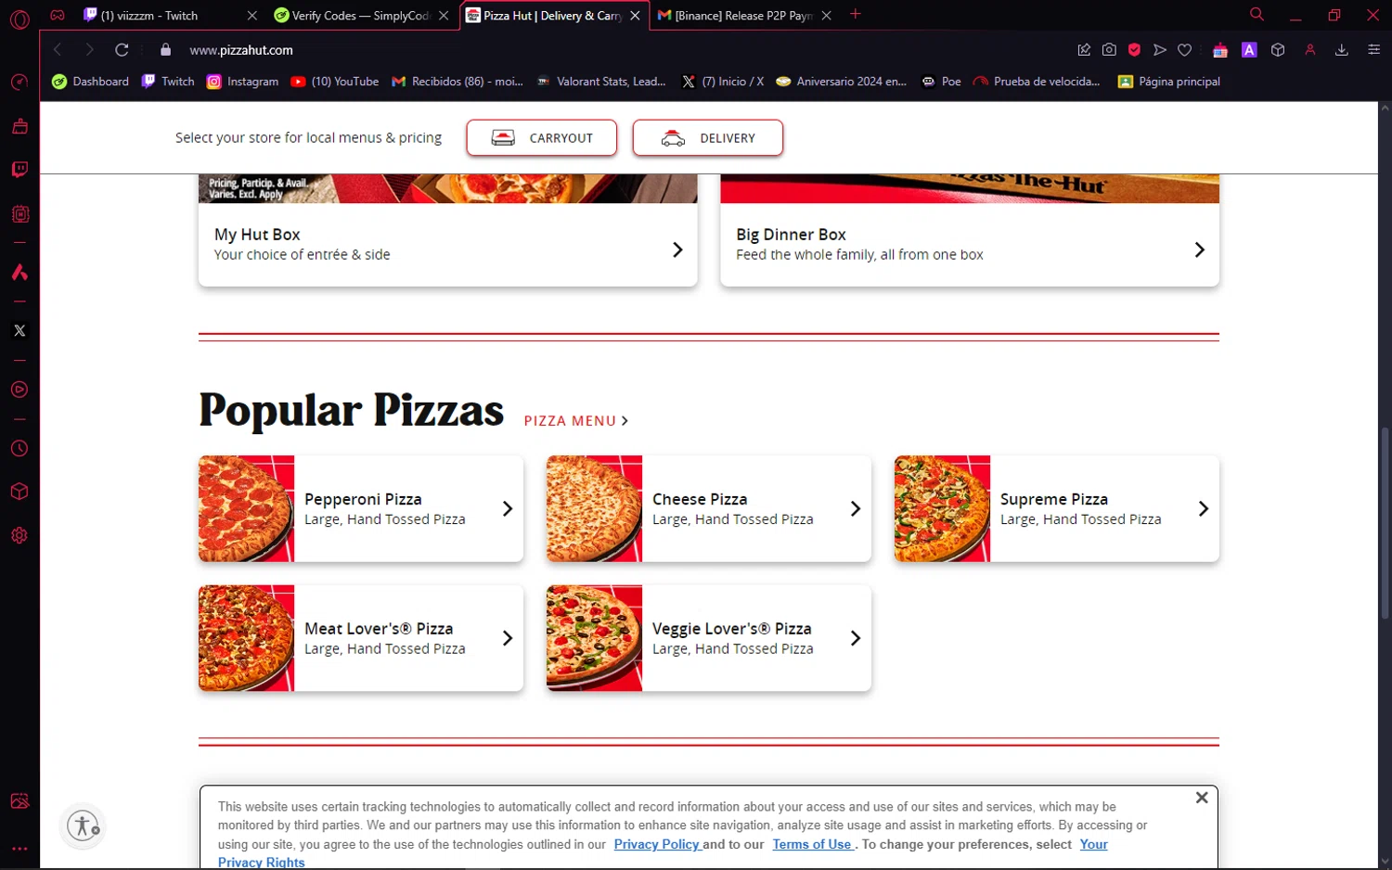Open Meat Lover's Pizza card arrow
Viewport: 1392px width, 870px height.
(508, 638)
